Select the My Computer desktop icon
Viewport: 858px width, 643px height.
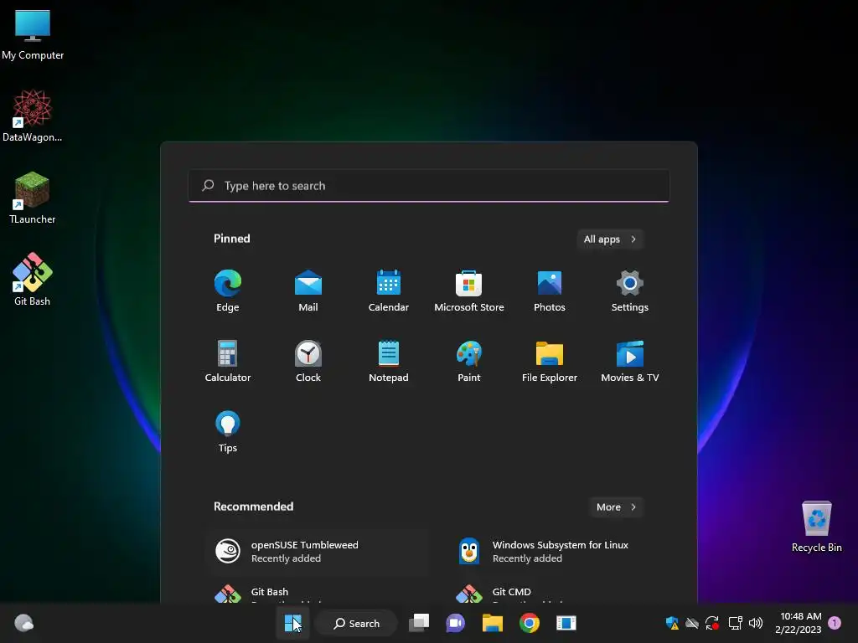(x=33, y=35)
